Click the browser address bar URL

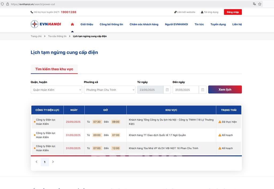coord(33,4)
